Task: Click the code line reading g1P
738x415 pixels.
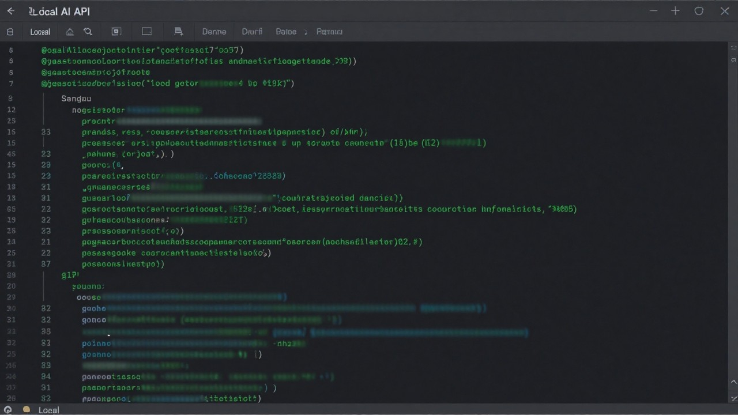Action: click(x=70, y=275)
